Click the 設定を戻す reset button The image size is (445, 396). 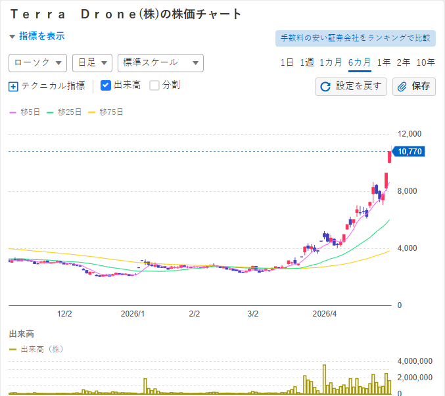(x=351, y=87)
